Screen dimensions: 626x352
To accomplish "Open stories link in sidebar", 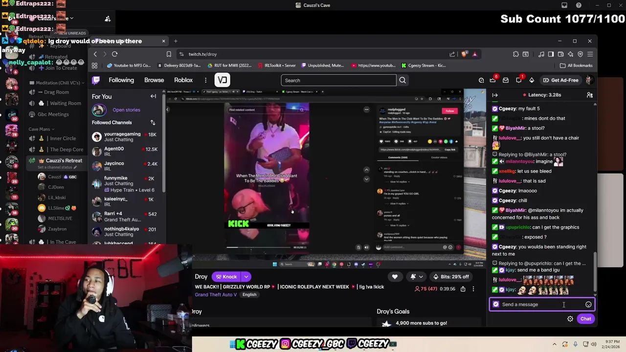I will click(x=126, y=110).
